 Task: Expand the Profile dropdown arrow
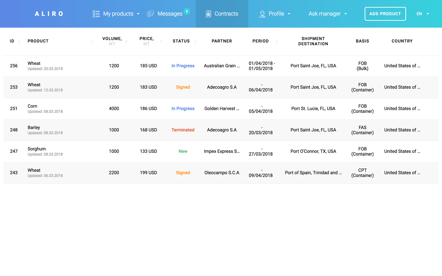click(x=289, y=14)
